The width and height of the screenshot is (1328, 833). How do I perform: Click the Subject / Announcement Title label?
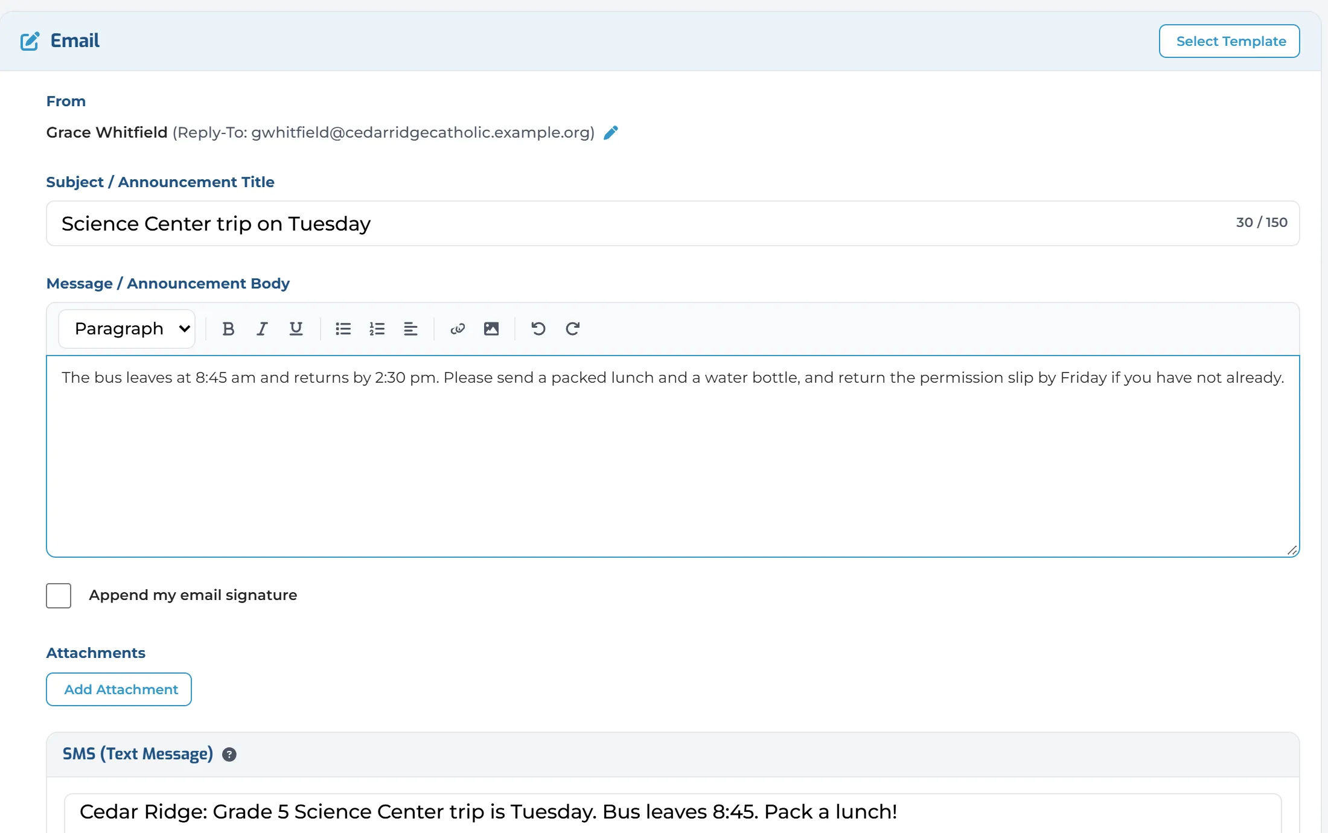160,182
